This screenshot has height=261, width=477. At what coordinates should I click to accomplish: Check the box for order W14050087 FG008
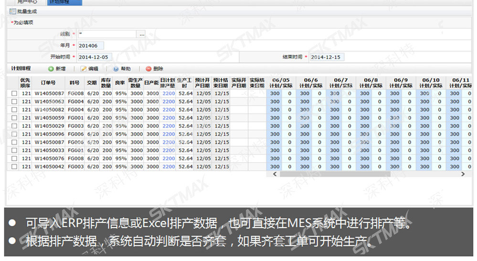[x=14, y=94]
